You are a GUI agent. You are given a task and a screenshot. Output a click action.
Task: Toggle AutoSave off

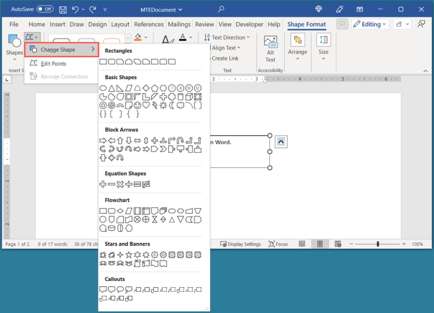[44, 8]
